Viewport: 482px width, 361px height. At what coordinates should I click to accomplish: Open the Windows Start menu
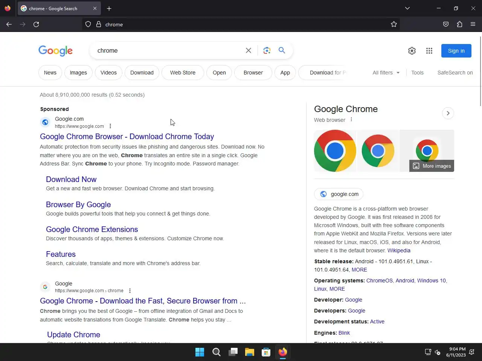coord(200,352)
